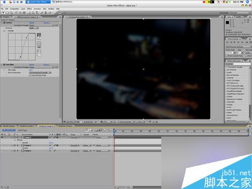This screenshot has height=189, width=252.
Task: Open the Curves Channel dropdown
Action: pyautogui.click(x=34, y=28)
